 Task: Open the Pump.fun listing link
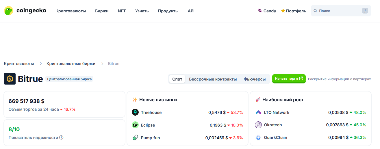click(x=150, y=138)
